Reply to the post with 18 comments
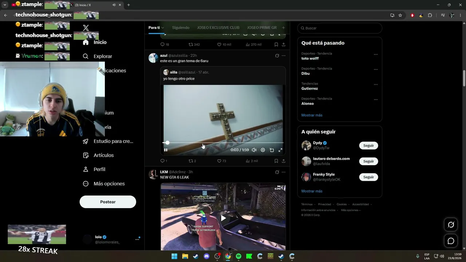Screen dimensions: 466x262 pyautogui.click(x=165, y=44)
